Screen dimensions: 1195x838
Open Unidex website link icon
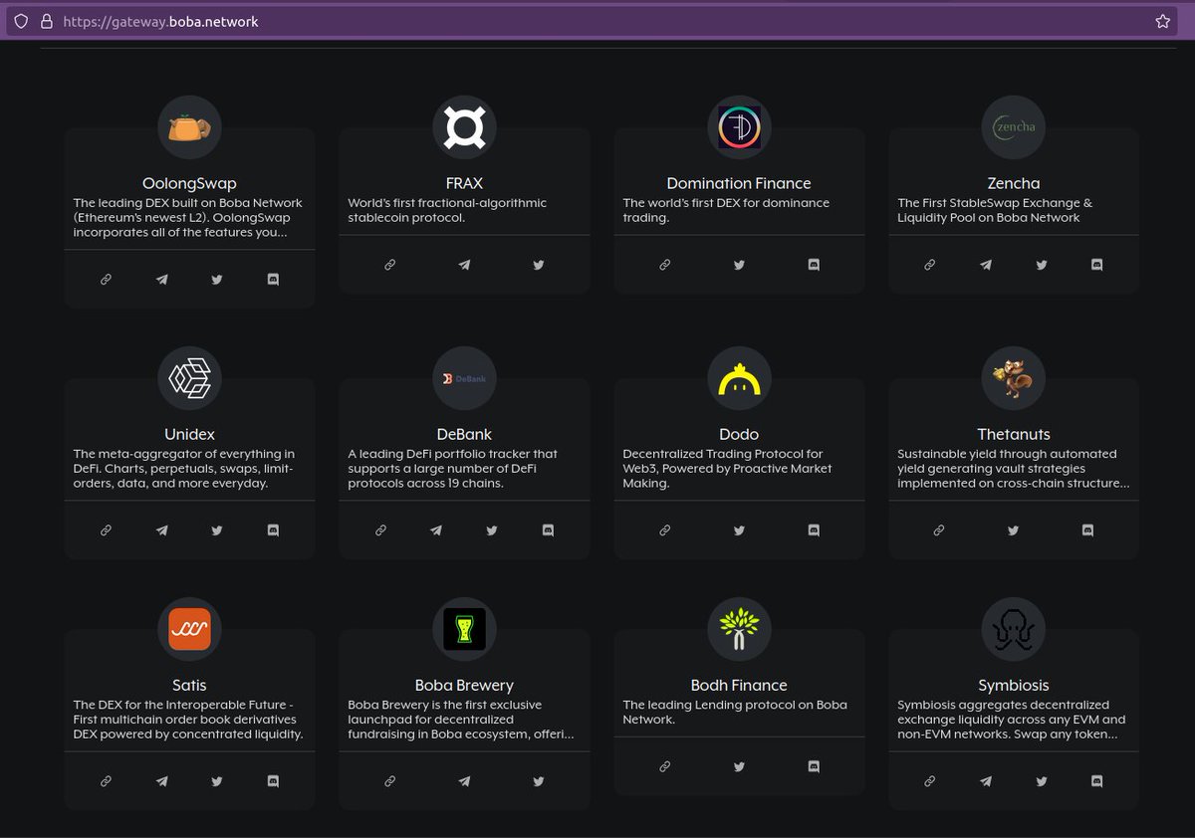(x=106, y=530)
